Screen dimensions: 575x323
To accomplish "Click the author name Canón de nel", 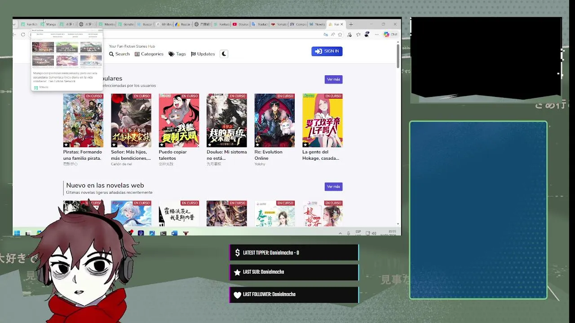I will [x=121, y=164].
